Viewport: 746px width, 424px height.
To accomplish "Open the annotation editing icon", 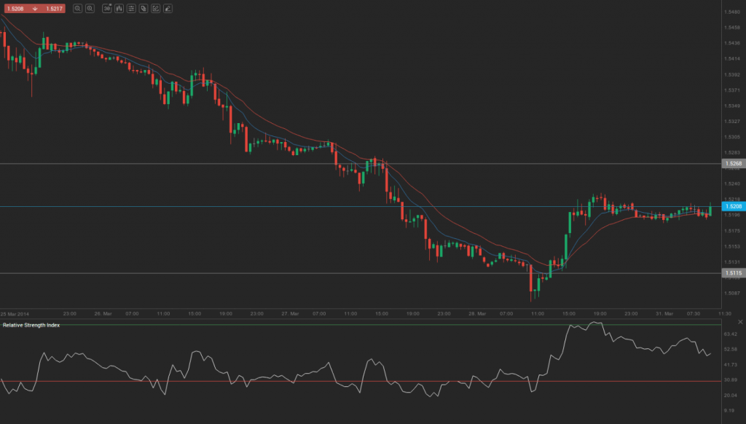I will (157, 9).
